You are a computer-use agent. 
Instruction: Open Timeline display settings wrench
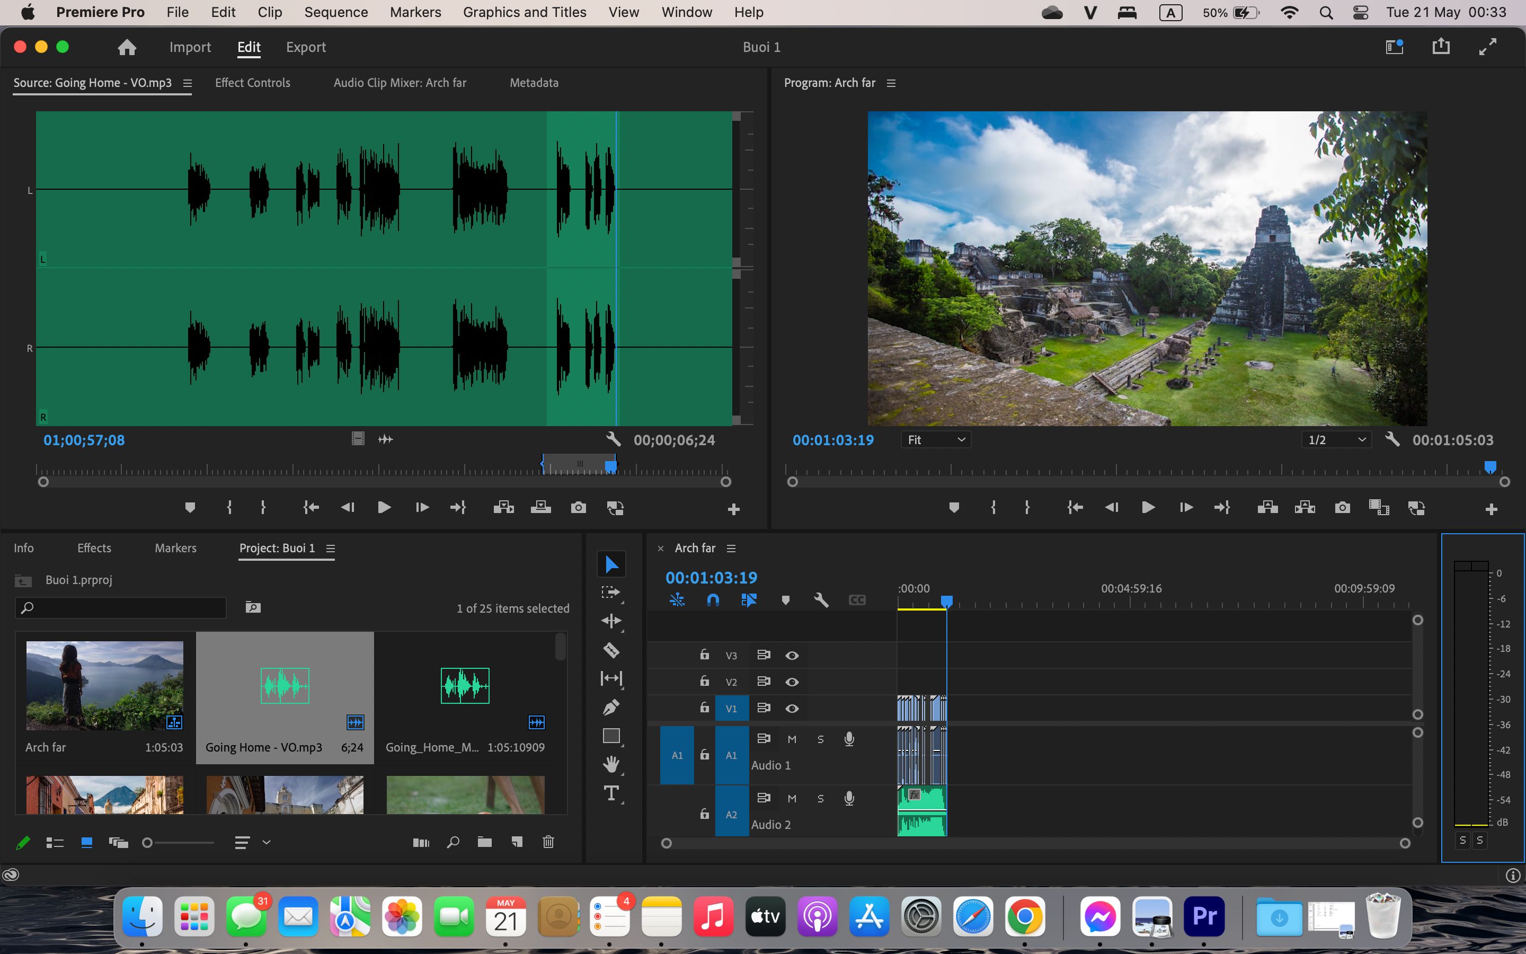[x=821, y=600]
